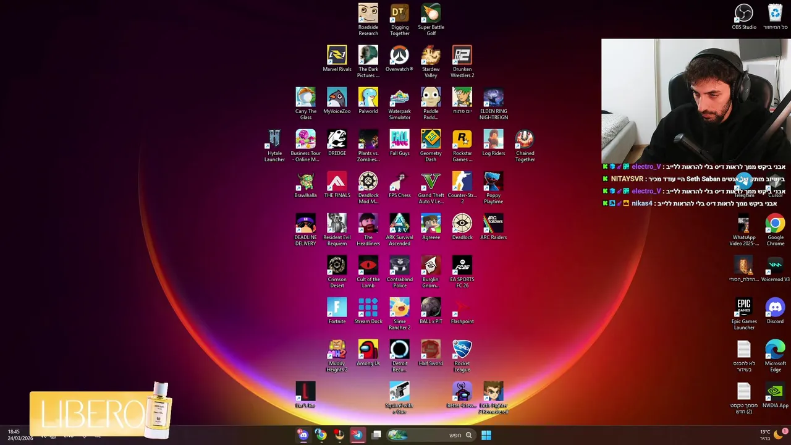The height and width of the screenshot is (445, 791).
Task: Open OBS Studio from the desktop
Action: [x=744, y=17]
